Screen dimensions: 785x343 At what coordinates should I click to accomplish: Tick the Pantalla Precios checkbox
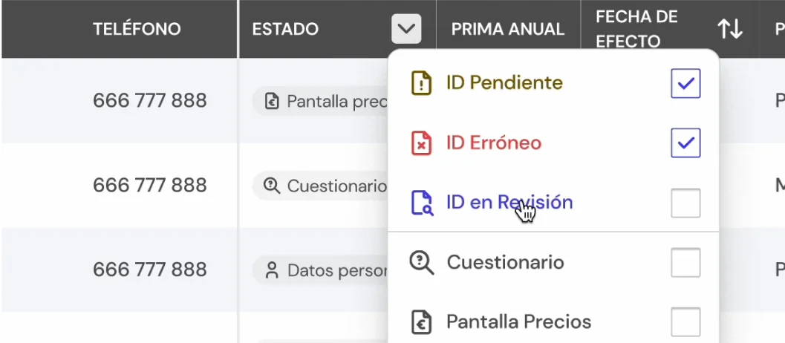coord(685,322)
